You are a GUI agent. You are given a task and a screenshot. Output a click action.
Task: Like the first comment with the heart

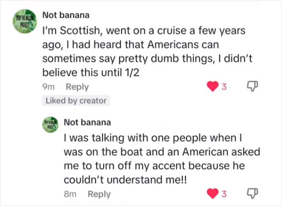pyautogui.click(x=212, y=87)
